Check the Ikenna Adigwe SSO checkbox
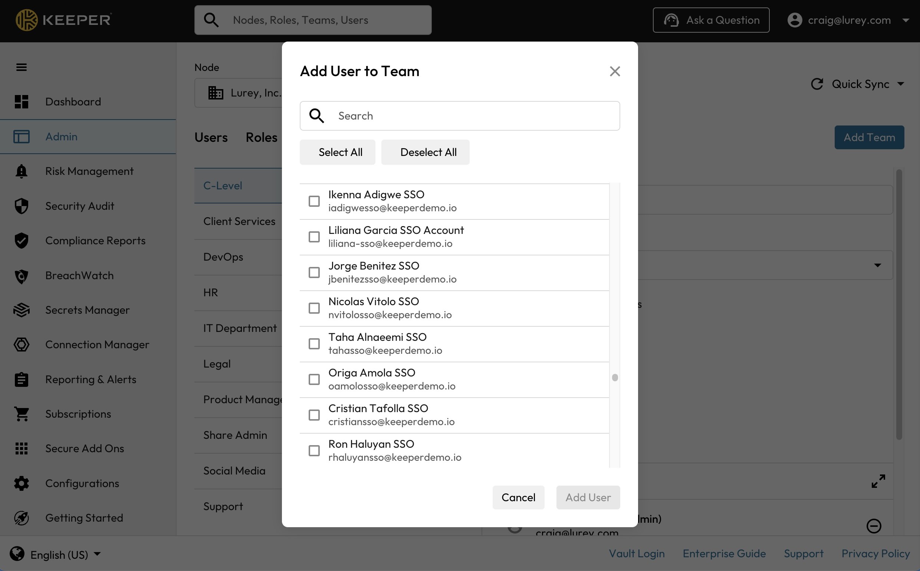The width and height of the screenshot is (920, 571). tap(314, 201)
